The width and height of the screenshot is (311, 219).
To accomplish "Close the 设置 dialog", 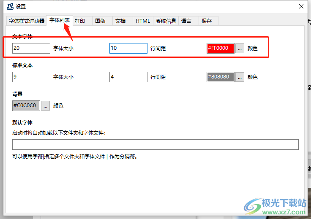I will [301, 6].
